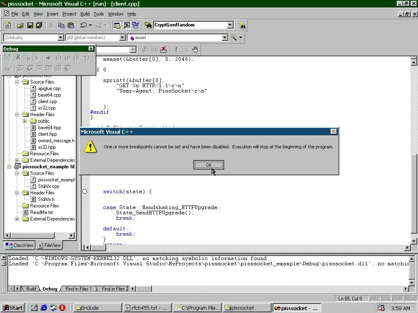Viewport: 418px width, 313px height.
Task: Open the File menu
Action: 15,14
